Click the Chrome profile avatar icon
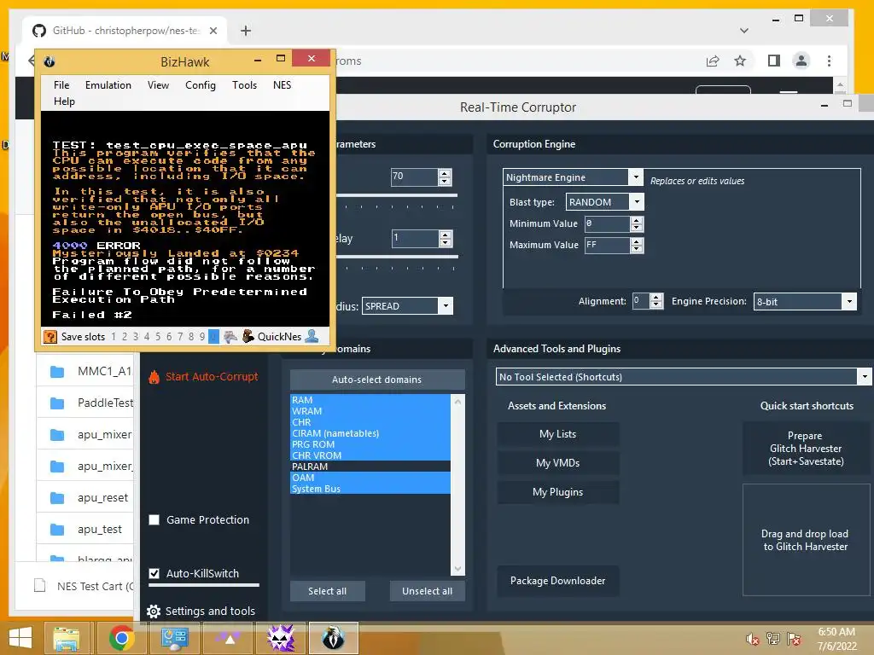The height and width of the screenshot is (655, 874). click(801, 61)
